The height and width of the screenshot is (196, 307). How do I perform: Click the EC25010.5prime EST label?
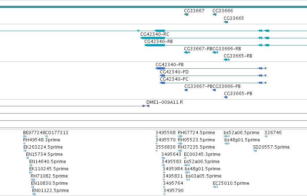[x=231, y=184]
